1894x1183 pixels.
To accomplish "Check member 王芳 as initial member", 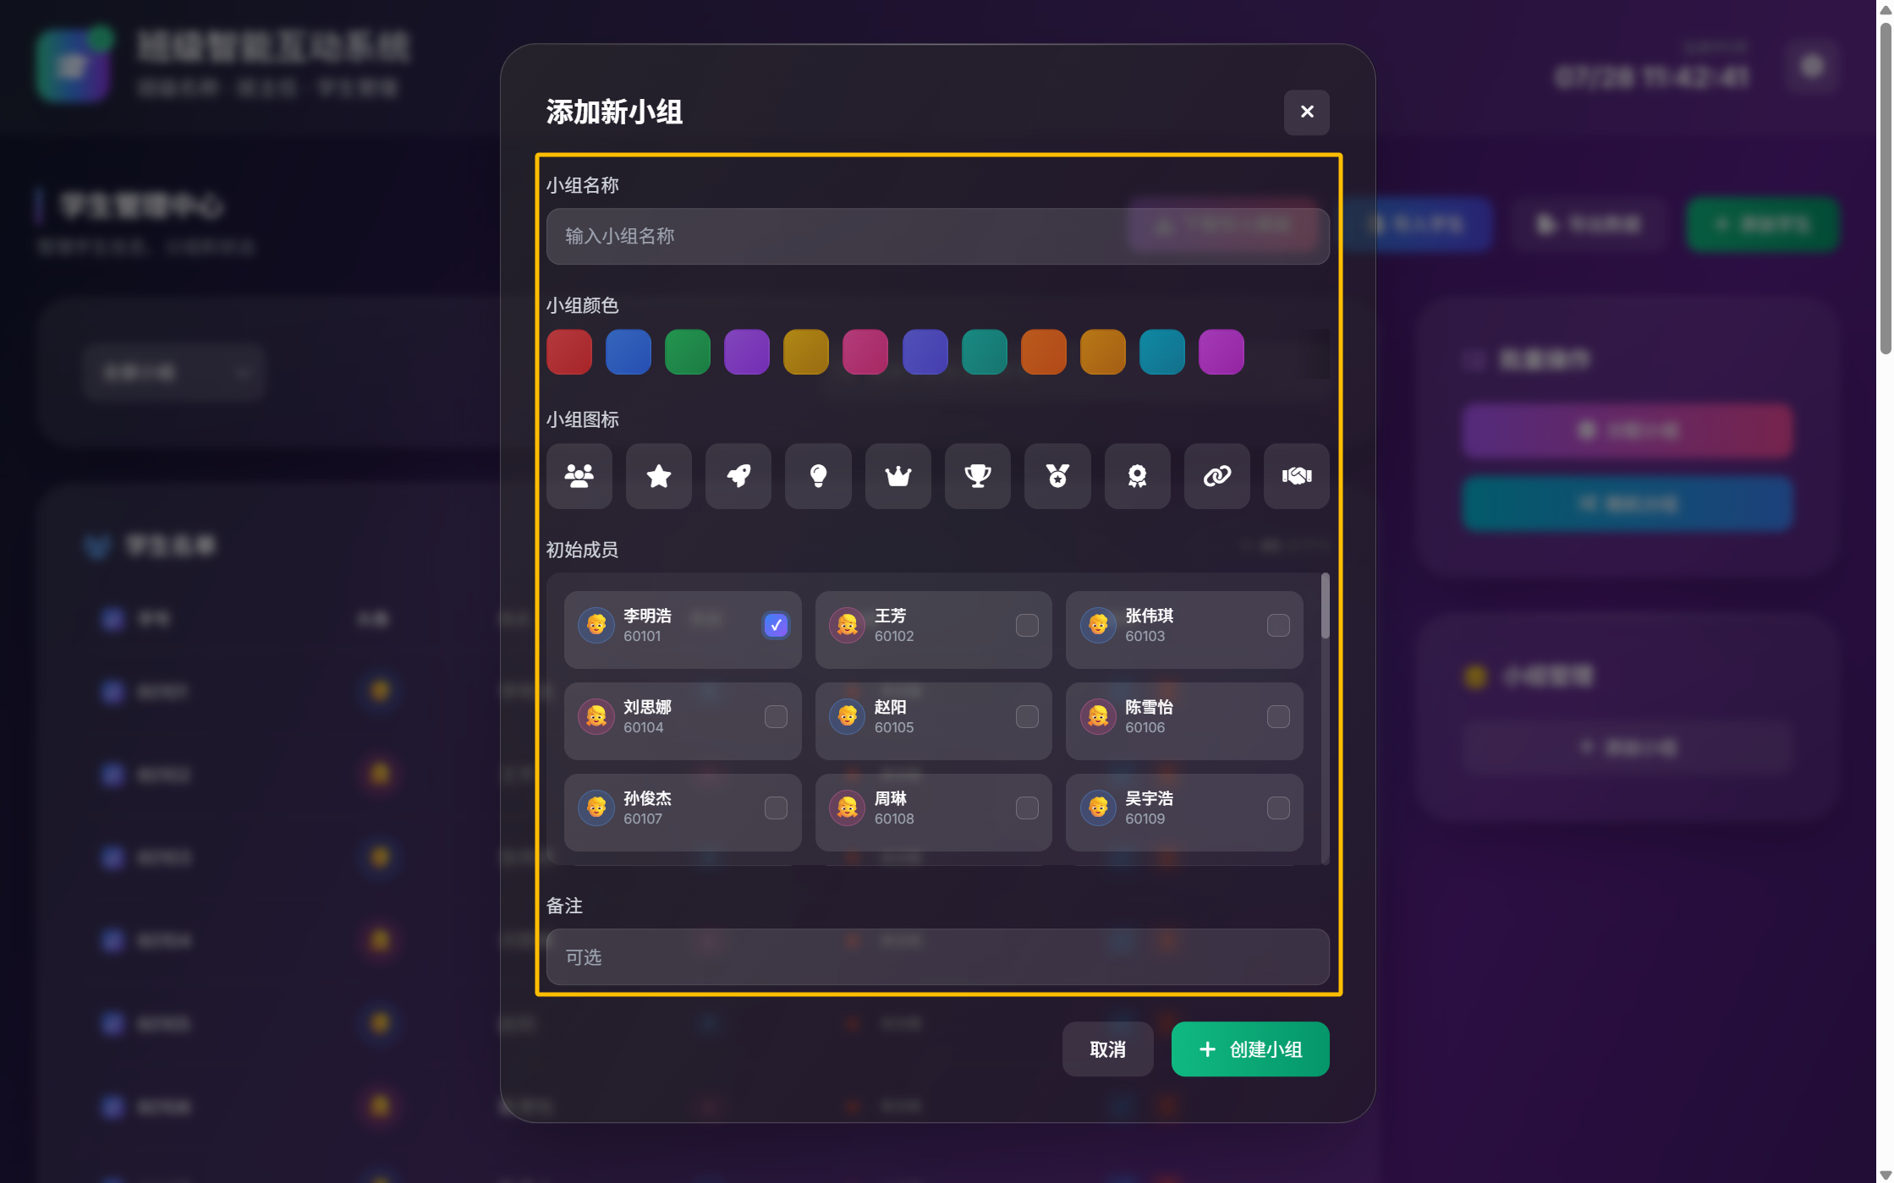I will coord(1026,624).
